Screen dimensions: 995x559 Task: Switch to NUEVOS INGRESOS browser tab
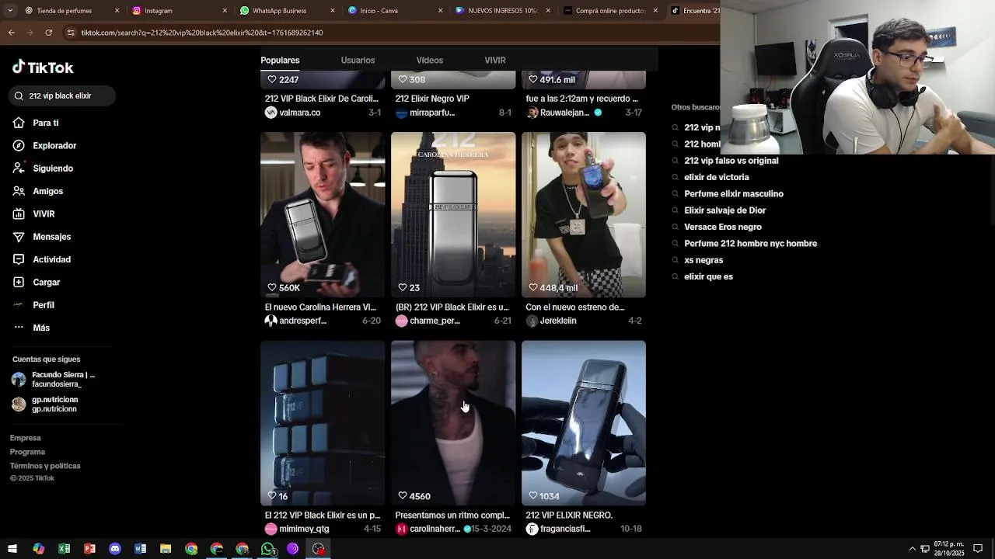pyautogui.click(x=502, y=11)
